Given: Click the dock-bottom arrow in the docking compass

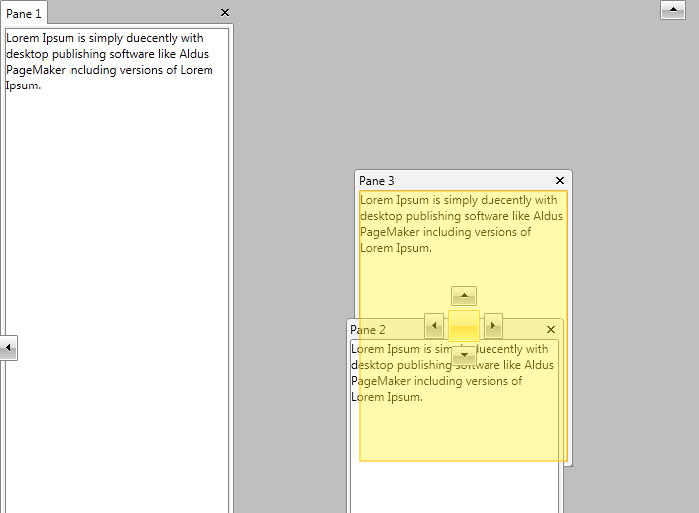Looking at the screenshot, I should coord(464,355).
